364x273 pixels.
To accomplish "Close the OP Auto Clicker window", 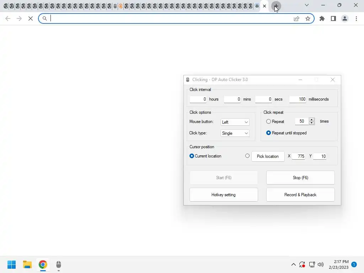I will point(333,80).
